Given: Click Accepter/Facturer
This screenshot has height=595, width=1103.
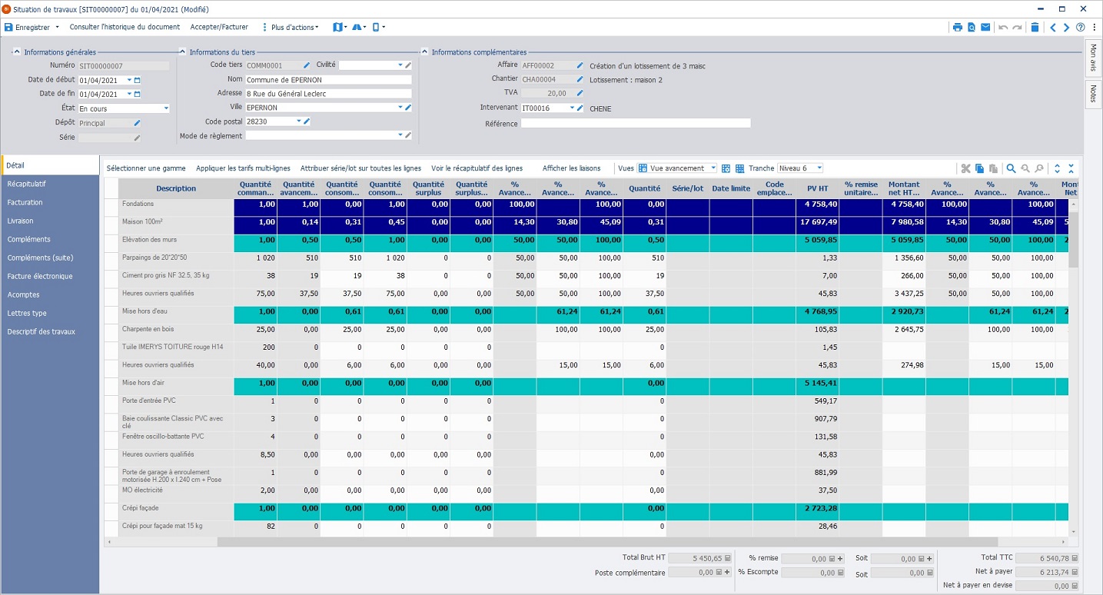Looking at the screenshot, I should point(219,27).
